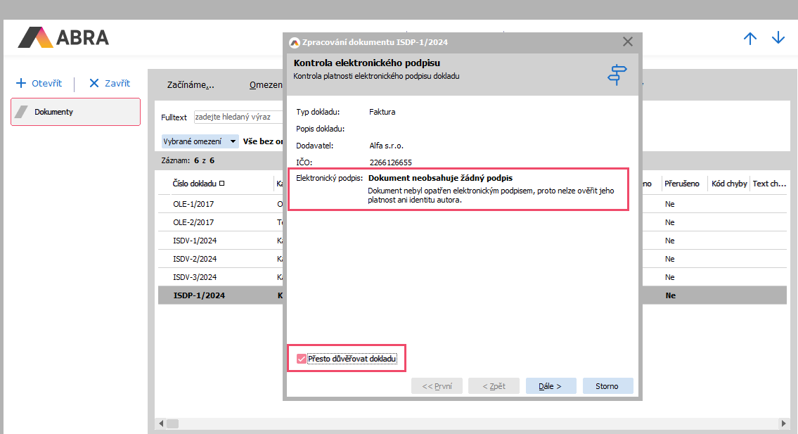This screenshot has width=798, height=434.
Task: Click the ABRA icon in dialog title bar
Action: pos(295,42)
